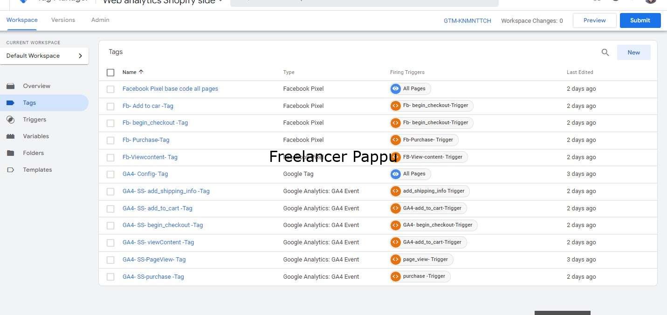
Task: Open Triggers in the sidebar
Action: (x=34, y=120)
